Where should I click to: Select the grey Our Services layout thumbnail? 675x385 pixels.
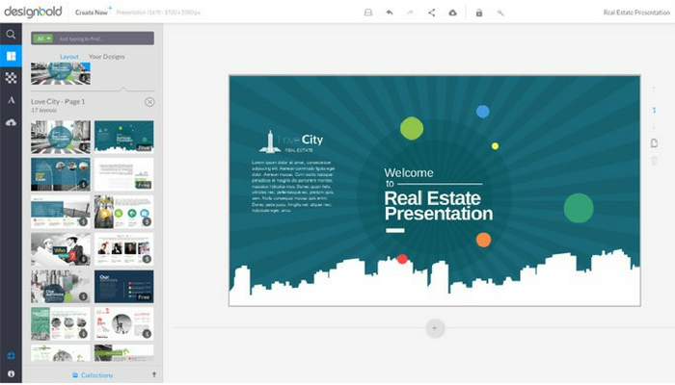[x=61, y=287]
